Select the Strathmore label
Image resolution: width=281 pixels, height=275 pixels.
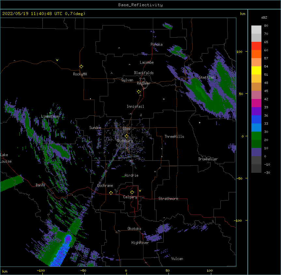(x=168, y=199)
